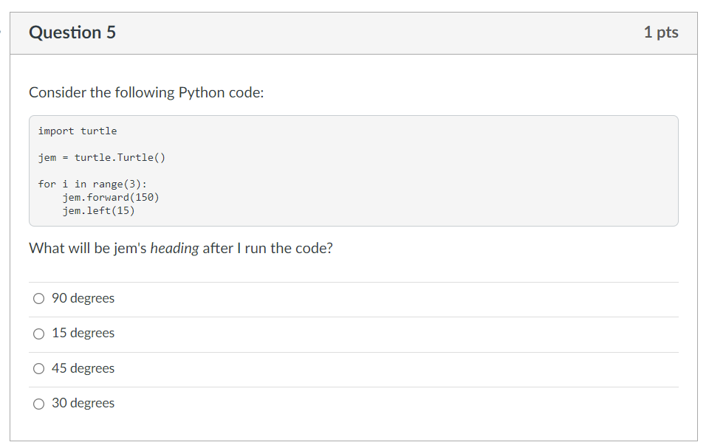Click the italic word "heading" in the question
The width and height of the screenshot is (709, 445).
[174, 249]
